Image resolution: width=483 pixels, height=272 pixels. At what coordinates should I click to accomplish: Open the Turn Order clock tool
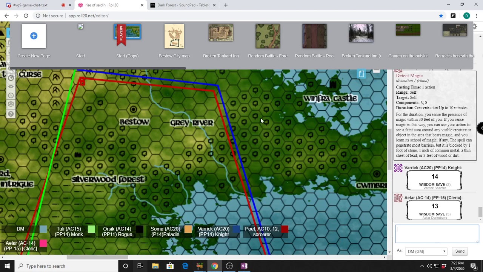(x=11, y=96)
